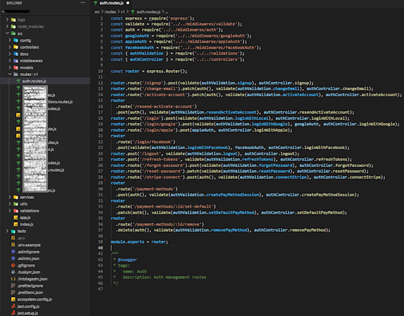The image size is (404, 316).
Task: Click line number 12 in gutter
Action: click(100, 83)
